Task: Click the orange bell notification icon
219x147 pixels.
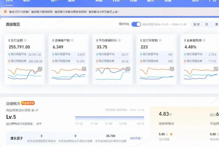Action: point(5,12)
